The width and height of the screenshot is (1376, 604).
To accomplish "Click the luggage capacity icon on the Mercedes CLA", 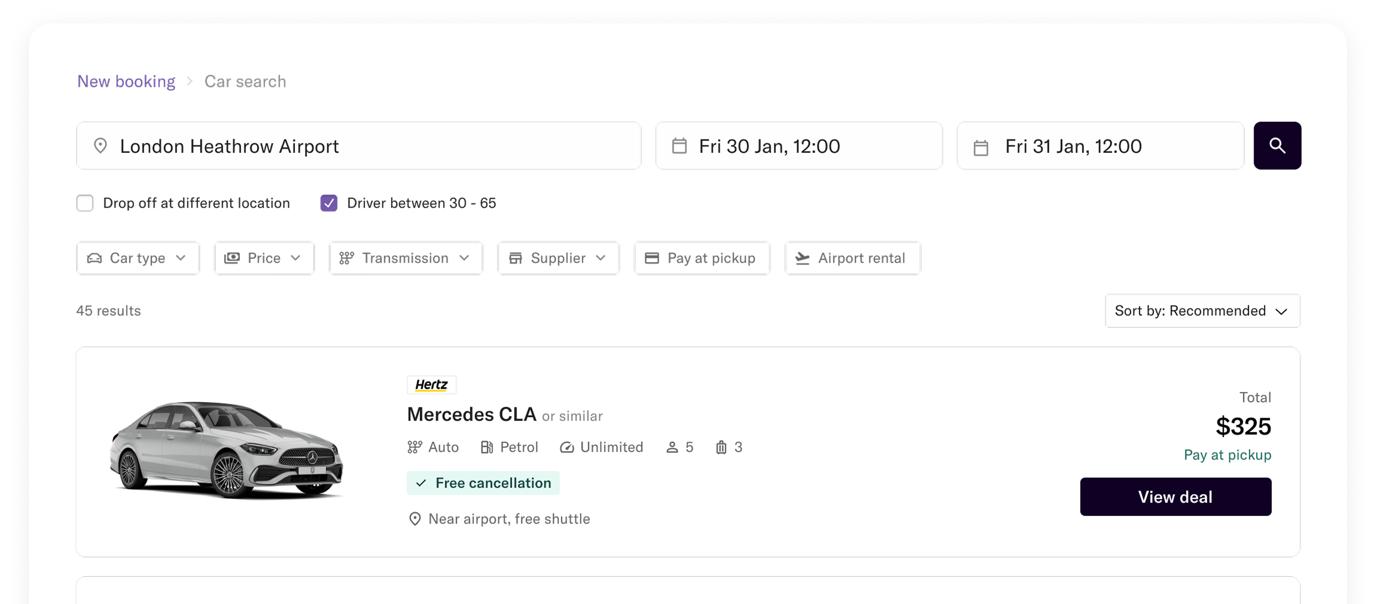I will (719, 447).
